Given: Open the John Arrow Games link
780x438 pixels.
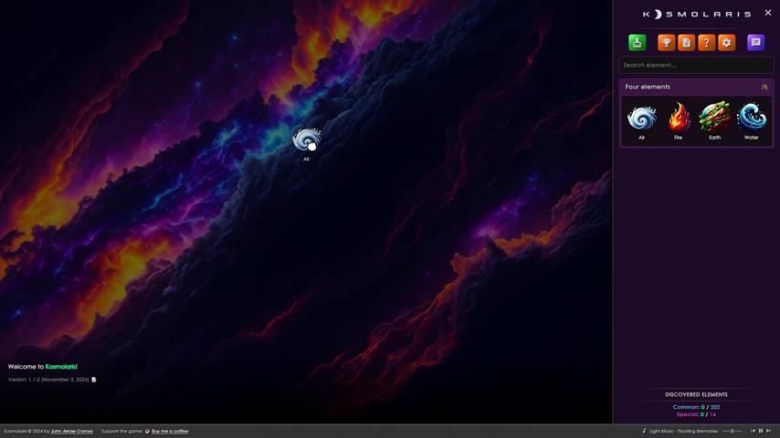Looking at the screenshot, I should click(71, 431).
